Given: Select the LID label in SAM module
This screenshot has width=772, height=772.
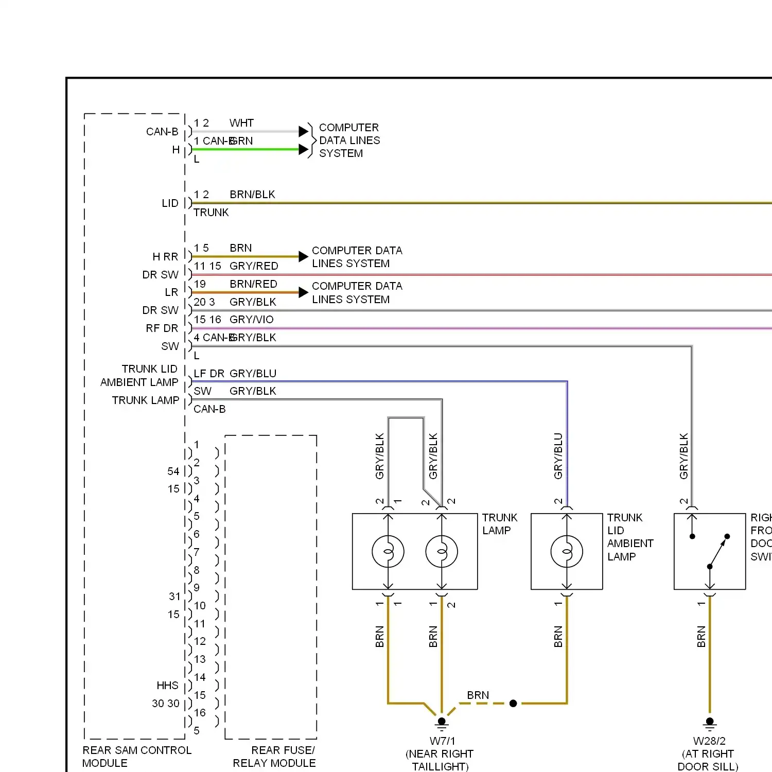Looking at the screenshot, I should (170, 203).
